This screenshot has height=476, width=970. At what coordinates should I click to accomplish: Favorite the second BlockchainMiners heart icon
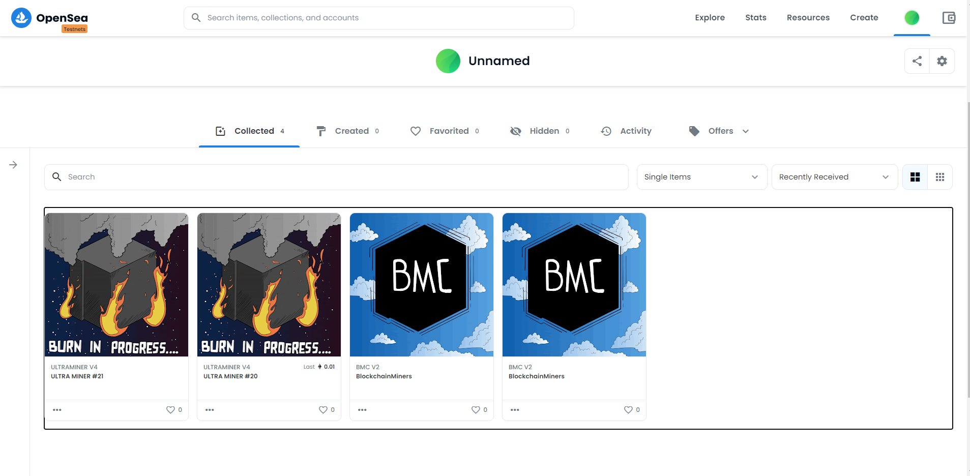[x=628, y=410]
